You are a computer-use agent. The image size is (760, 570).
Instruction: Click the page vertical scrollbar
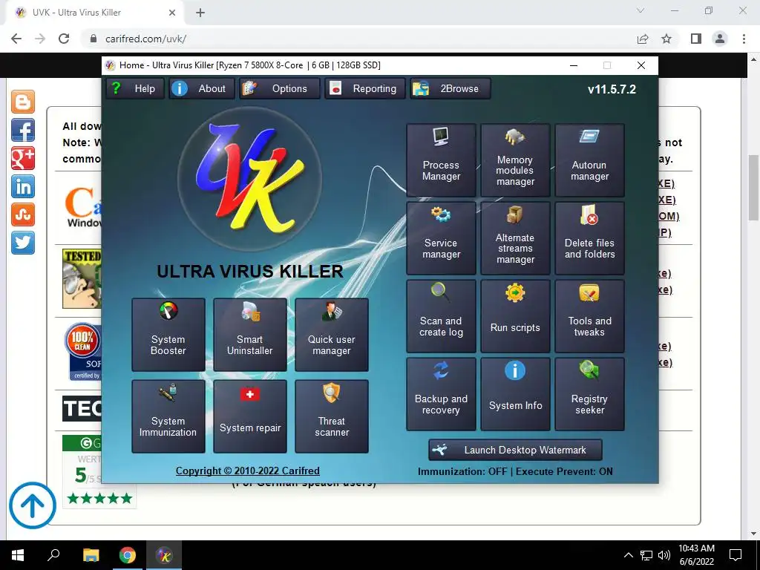click(x=753, y=187)
